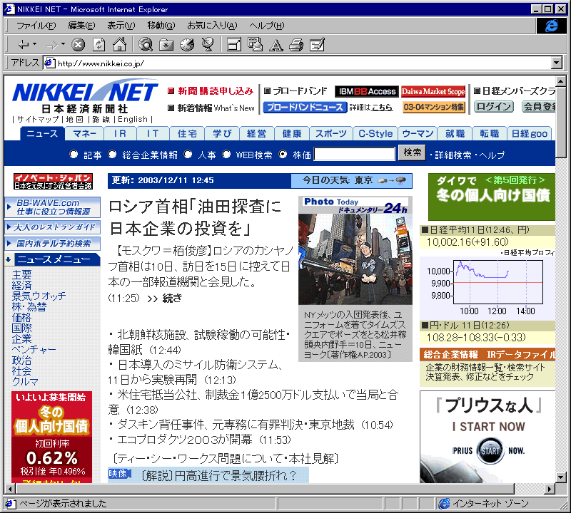Click the ログイン button

(493, 107)
